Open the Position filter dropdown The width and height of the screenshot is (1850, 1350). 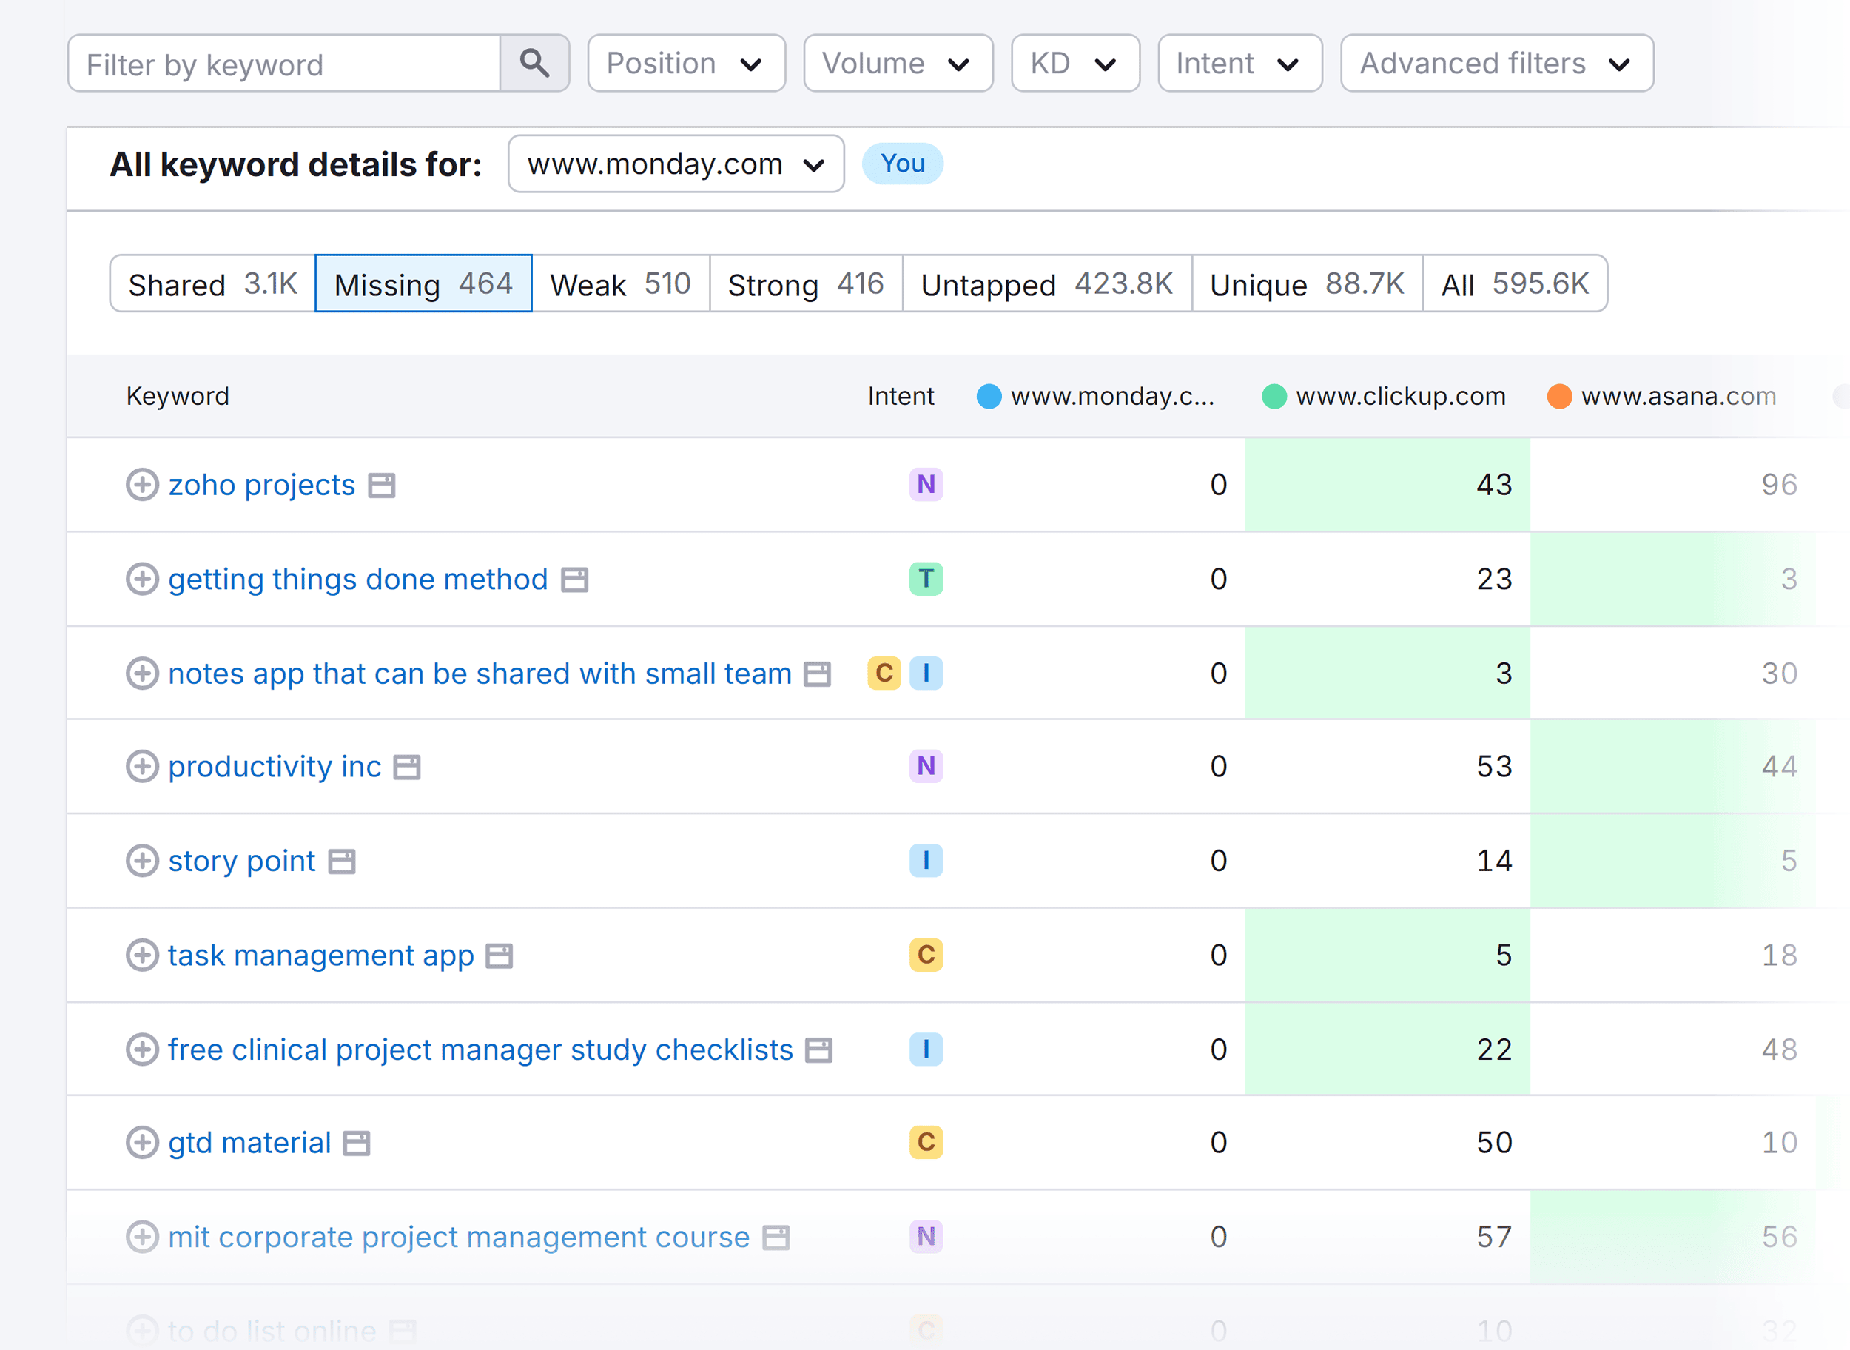(x=687, y=63)
